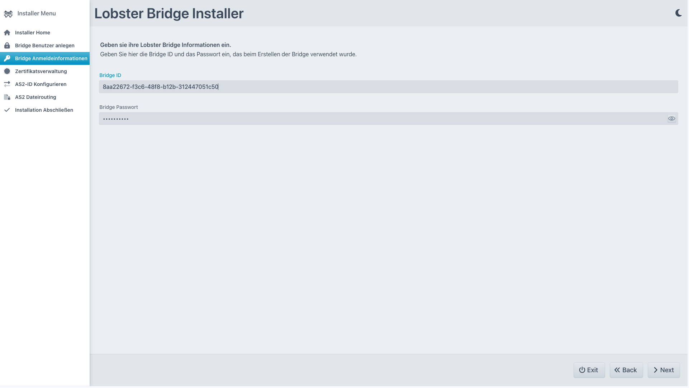Screen dimensions: 689x388
Task: Select AS2-ID Konfigurieren in the menu
Action: [41, 84]
